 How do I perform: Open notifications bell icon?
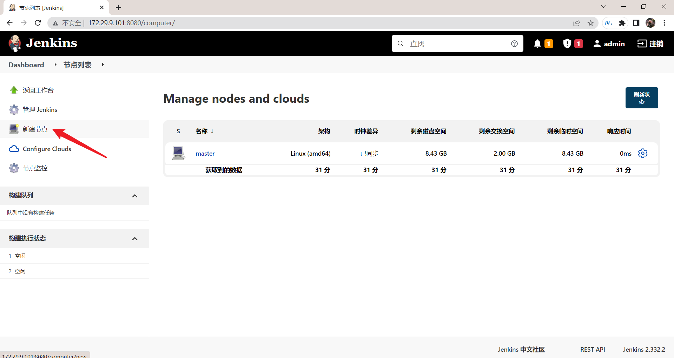537,43
